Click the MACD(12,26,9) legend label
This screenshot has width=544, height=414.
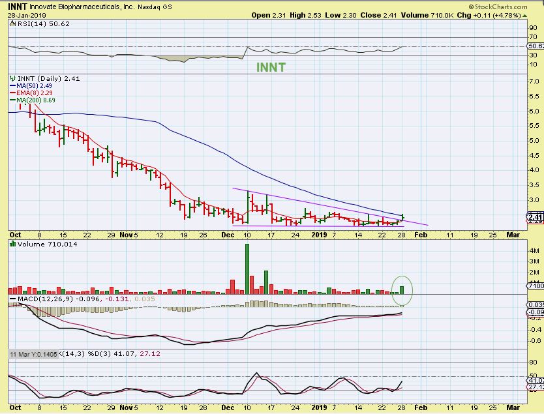pos(45,299)
